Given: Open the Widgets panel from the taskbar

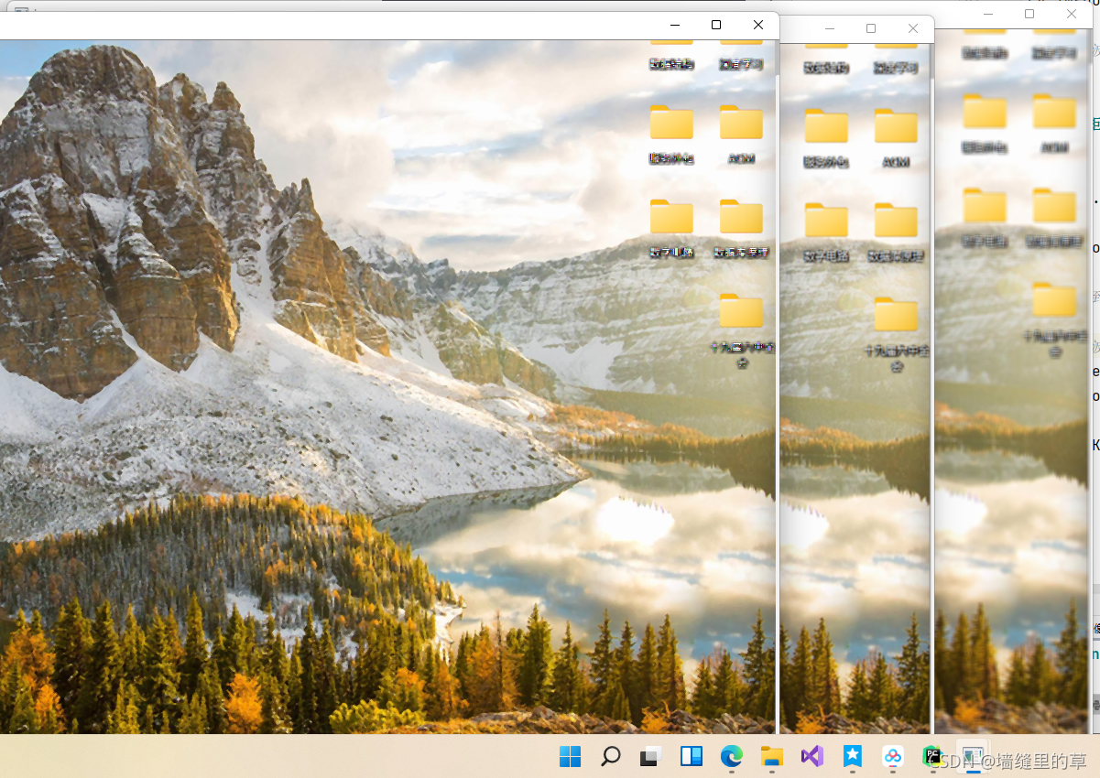Looking at the screenshot, I should point(691,756).
